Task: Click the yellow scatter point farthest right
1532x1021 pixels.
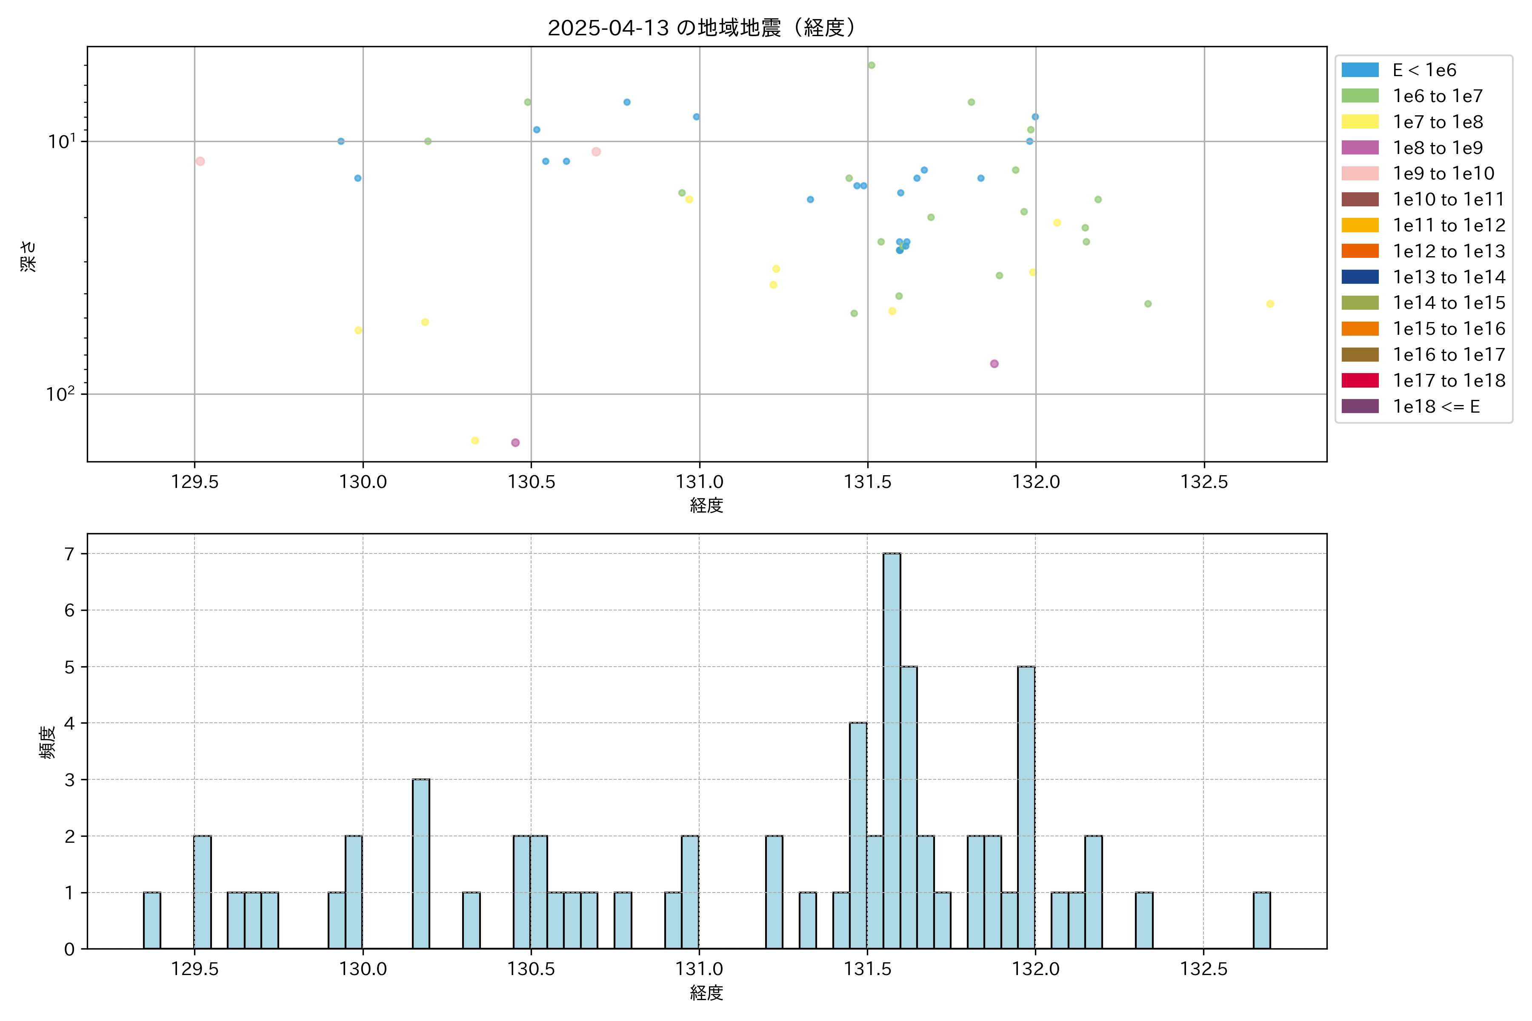Action: (x=1269, y=304)
